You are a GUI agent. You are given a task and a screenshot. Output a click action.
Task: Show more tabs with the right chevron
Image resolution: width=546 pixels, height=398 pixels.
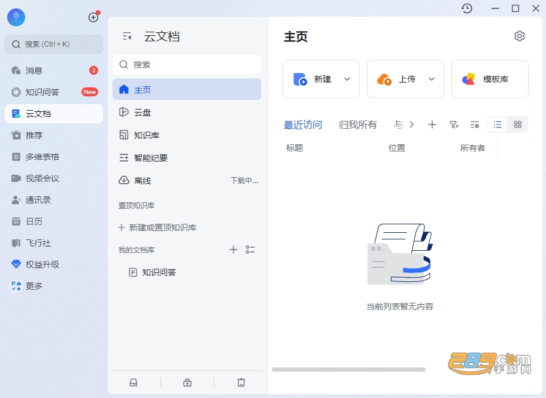411,124
